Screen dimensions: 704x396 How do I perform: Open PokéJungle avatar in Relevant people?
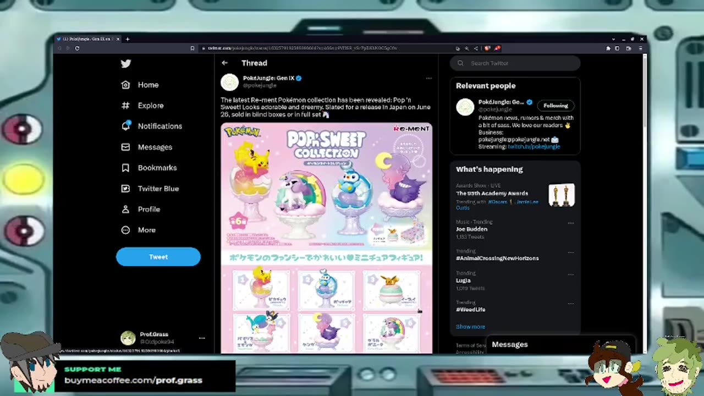pos(465,107)
